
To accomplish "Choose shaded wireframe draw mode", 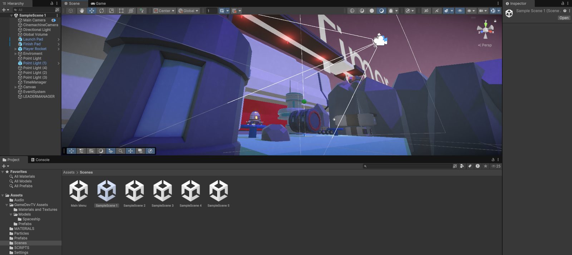I will (362, 11).
